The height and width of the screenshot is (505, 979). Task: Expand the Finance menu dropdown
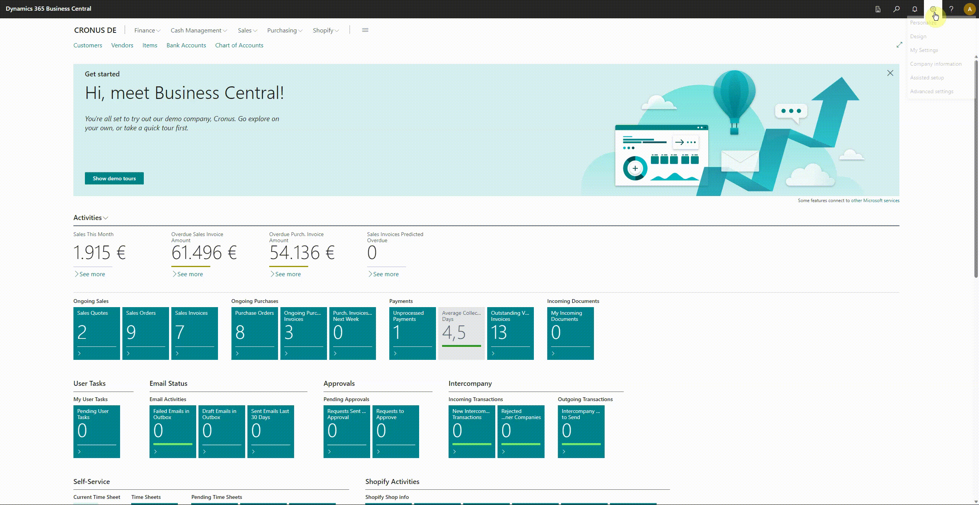(x=147, y=31)
